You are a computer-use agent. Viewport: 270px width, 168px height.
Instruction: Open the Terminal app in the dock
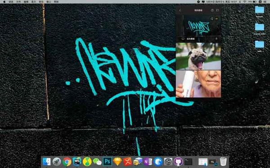click(189, 161)
